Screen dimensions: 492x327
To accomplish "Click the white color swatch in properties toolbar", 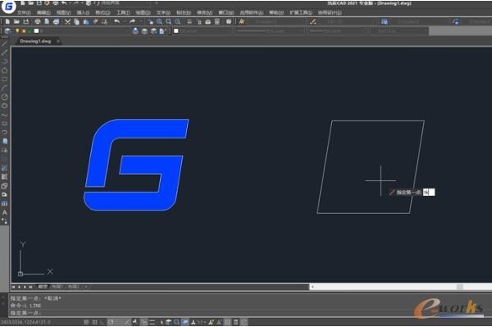I will (176, 30).
